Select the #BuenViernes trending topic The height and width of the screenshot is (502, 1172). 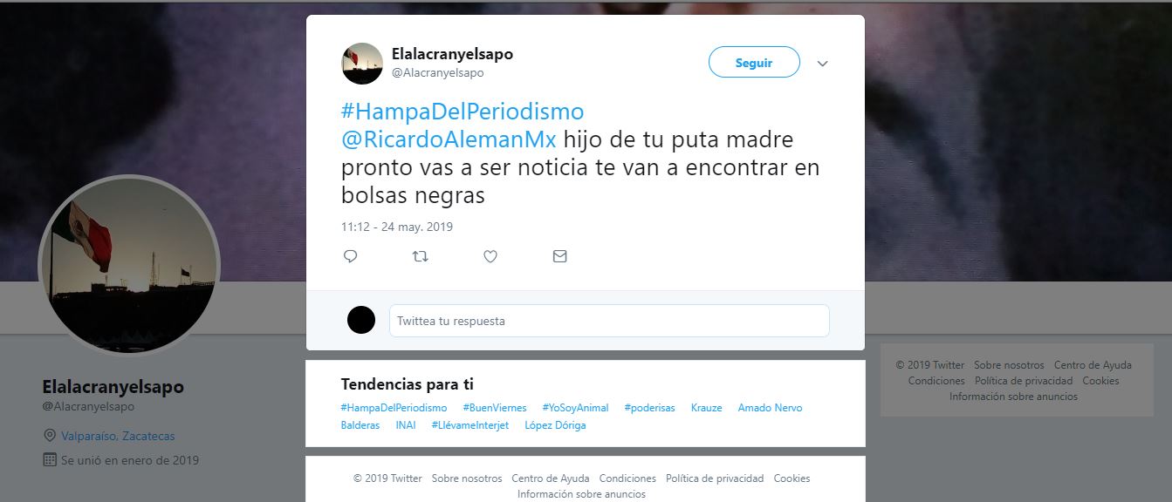[x=494, y=408]
